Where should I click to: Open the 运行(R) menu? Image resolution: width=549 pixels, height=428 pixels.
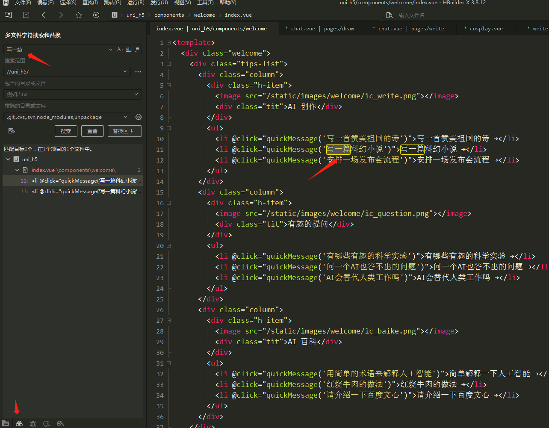point(136,3)
